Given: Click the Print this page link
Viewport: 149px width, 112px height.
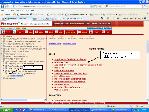Looking at the screenshot, I should point(55,44).
